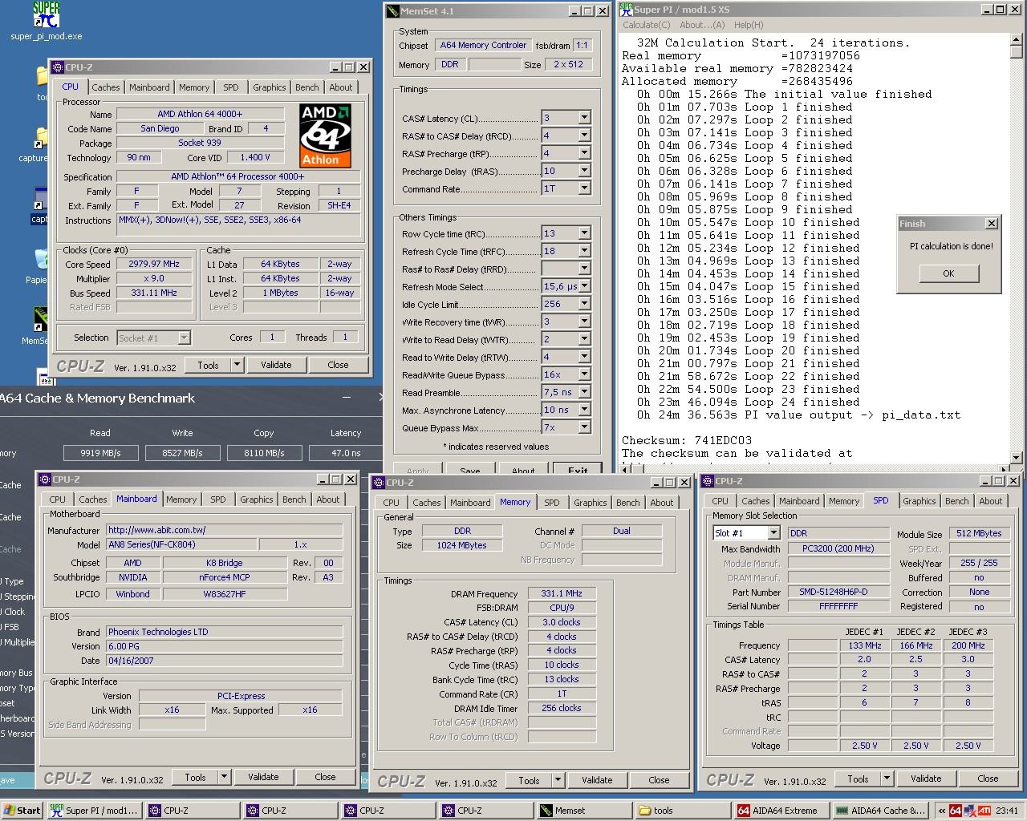Open About...(A) menu in Super PI
1027x821 pixels.
click(702, 25)
